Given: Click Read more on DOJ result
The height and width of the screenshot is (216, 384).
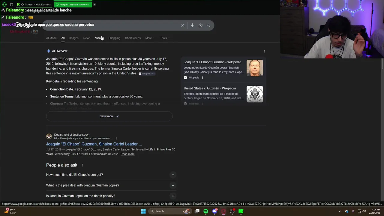Looking at the screenshot, I should tap(127, 154).
